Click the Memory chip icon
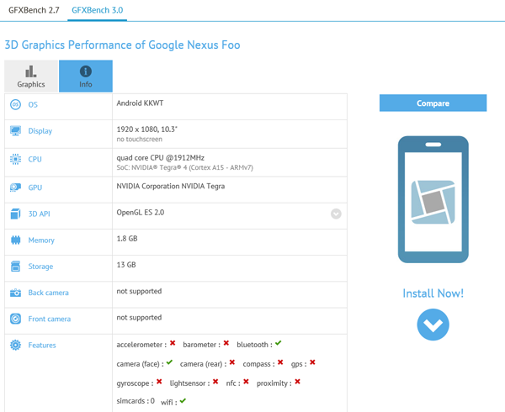Screen dimensions: 505x412 point(15,240)
